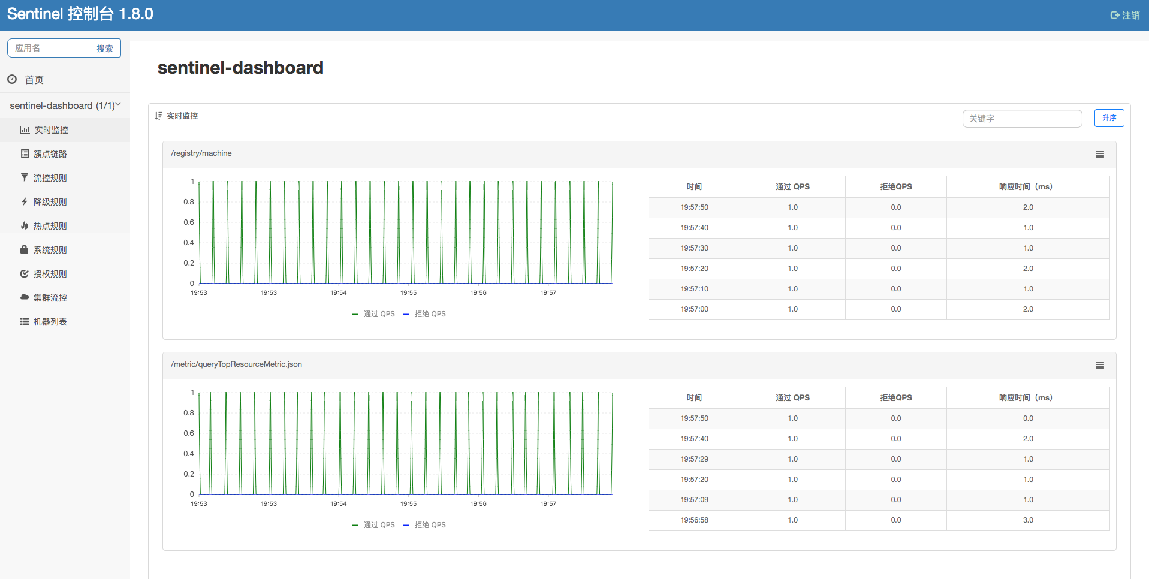1149x579 pixels.
Task: Click the 降级规则 lightning bolt icon
Action: coord(25,202)
